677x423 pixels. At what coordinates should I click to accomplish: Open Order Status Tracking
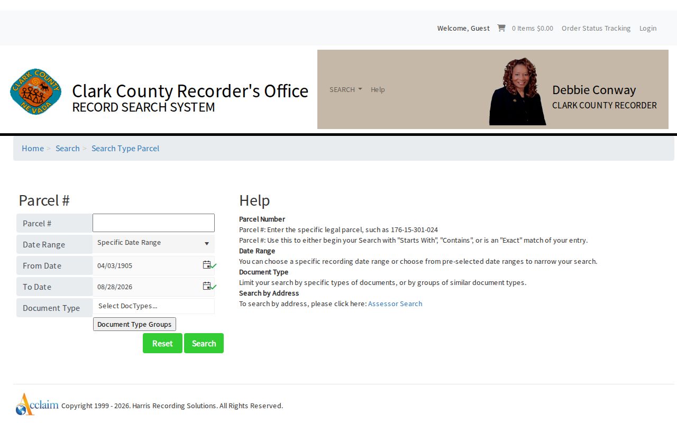(x=596, y=28)
